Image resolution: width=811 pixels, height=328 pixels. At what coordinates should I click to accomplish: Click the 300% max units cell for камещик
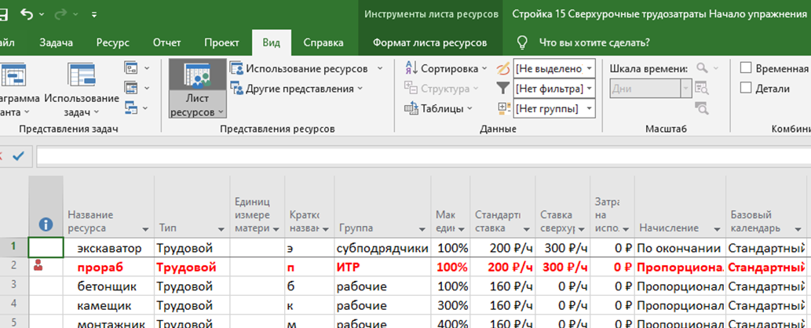coord(451,306)
